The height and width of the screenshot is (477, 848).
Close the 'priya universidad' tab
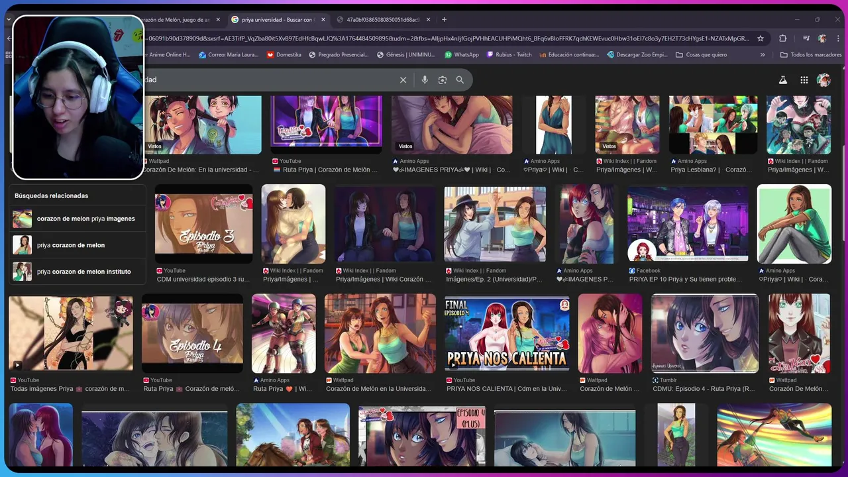coord(323,20)
